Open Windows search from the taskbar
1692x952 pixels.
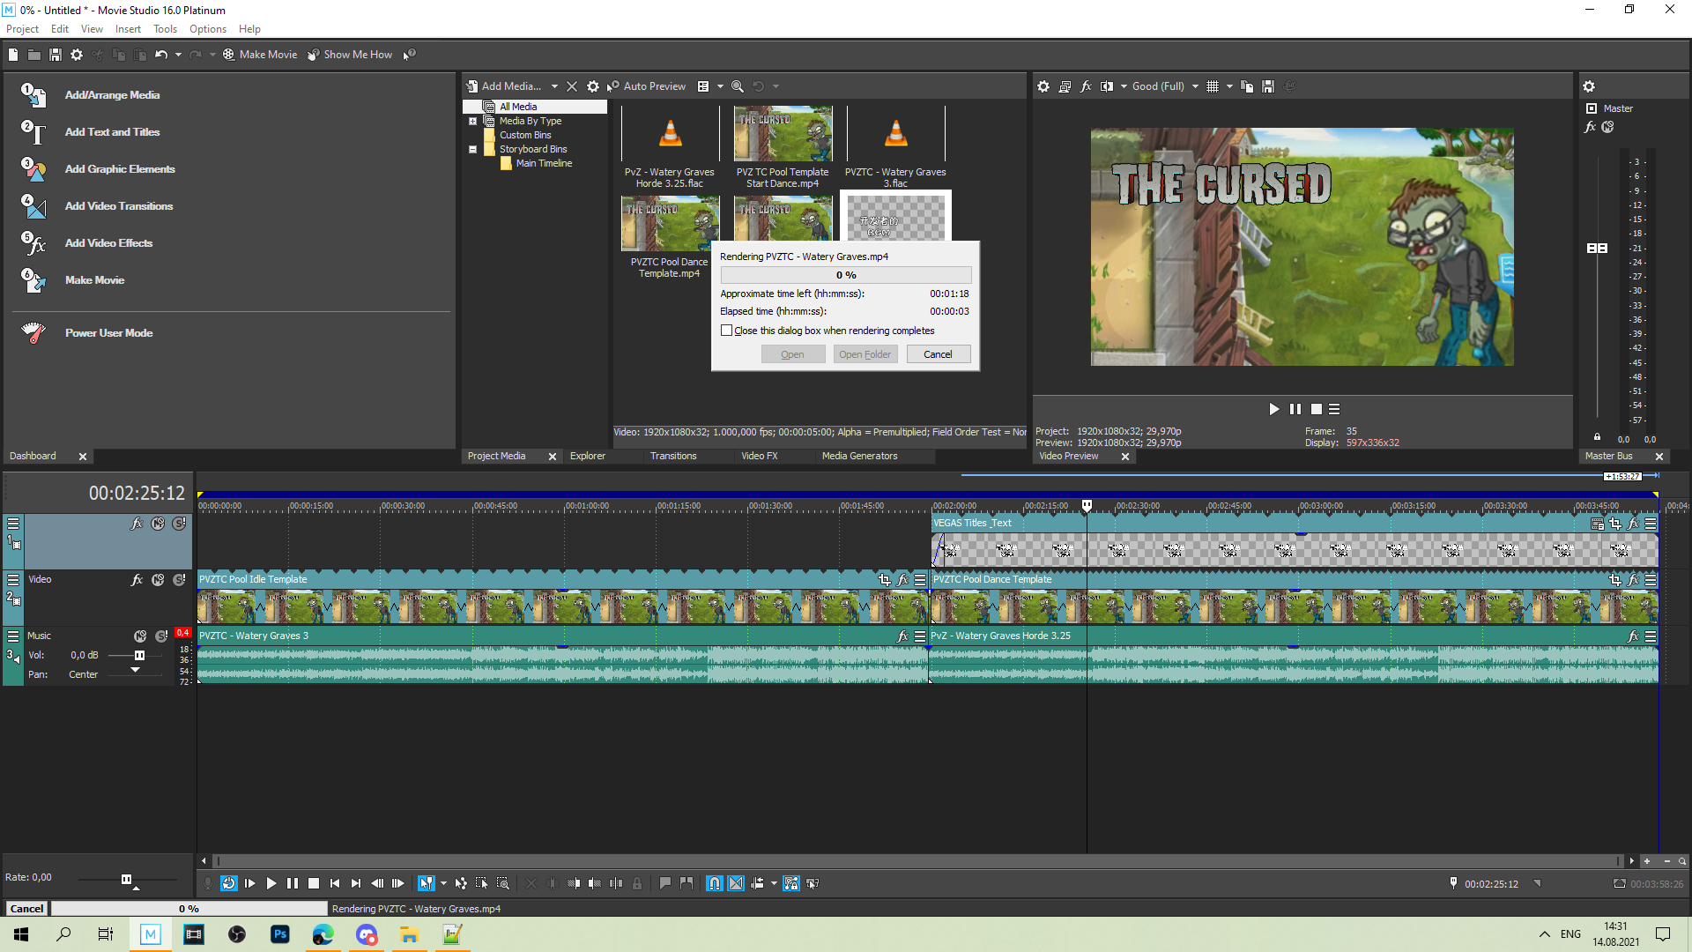click(x=63, y=934)
